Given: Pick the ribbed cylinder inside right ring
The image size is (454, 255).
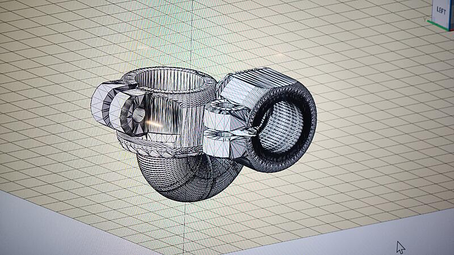Looking at the screenshot, I should click(x=279, y=127).
